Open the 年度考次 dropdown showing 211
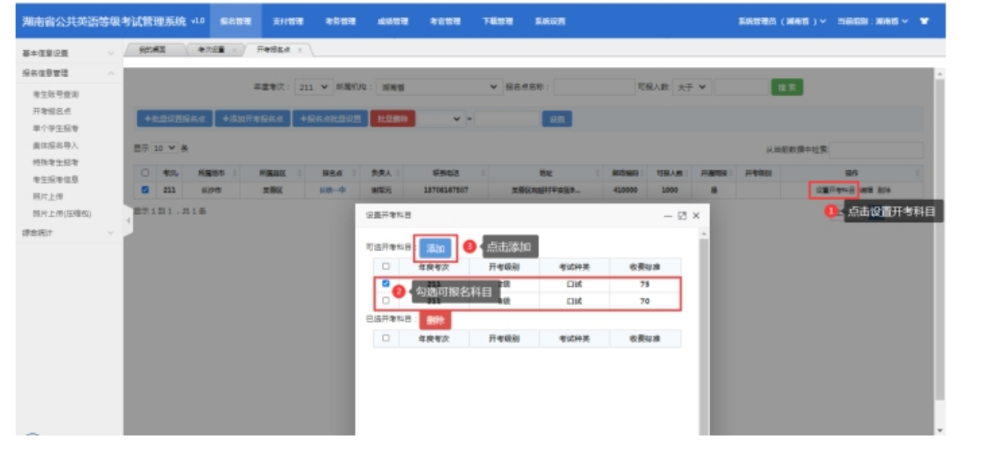 tap(314, 86)
